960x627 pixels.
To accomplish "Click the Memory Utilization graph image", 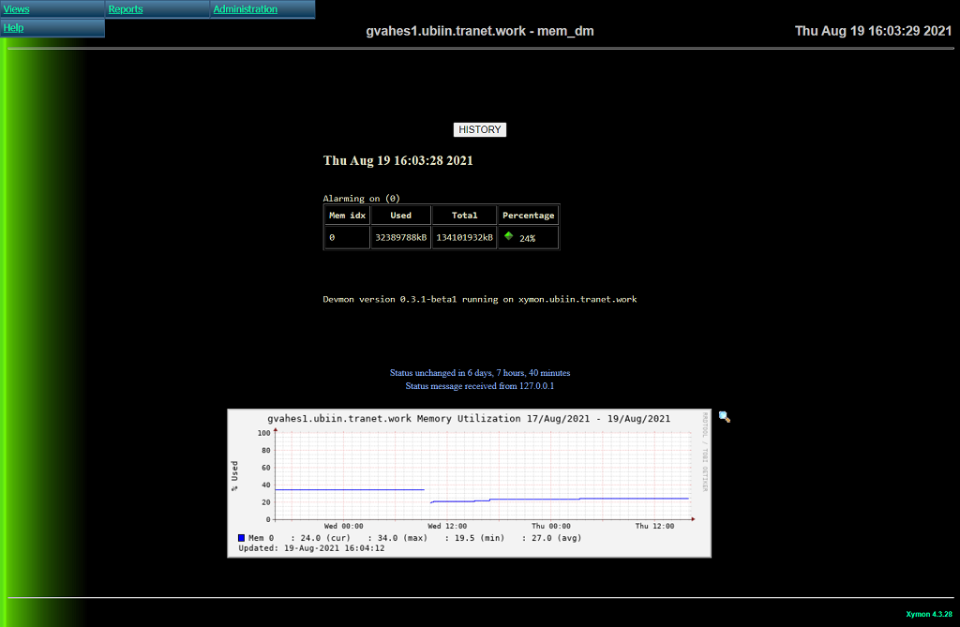I will (x=469, y=483).
